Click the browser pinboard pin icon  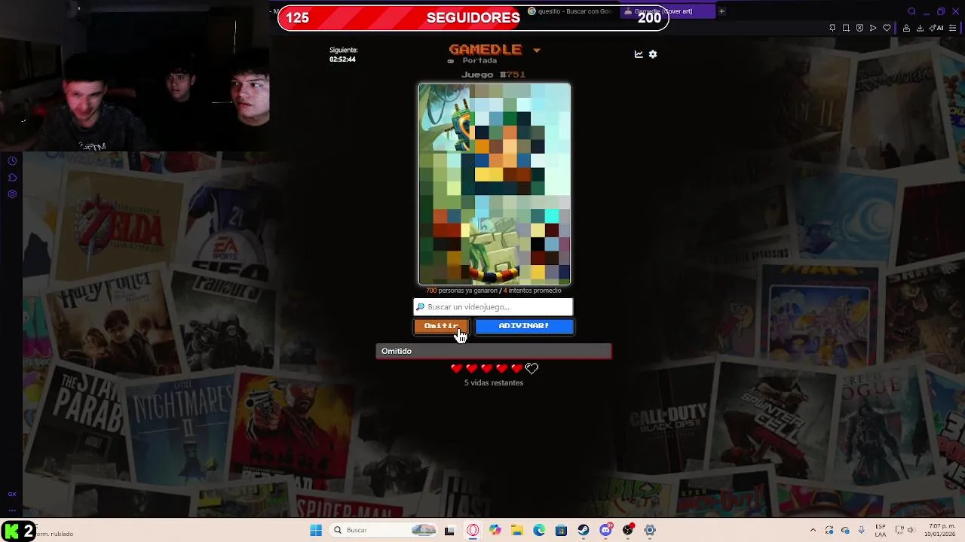tap(832, 28)
